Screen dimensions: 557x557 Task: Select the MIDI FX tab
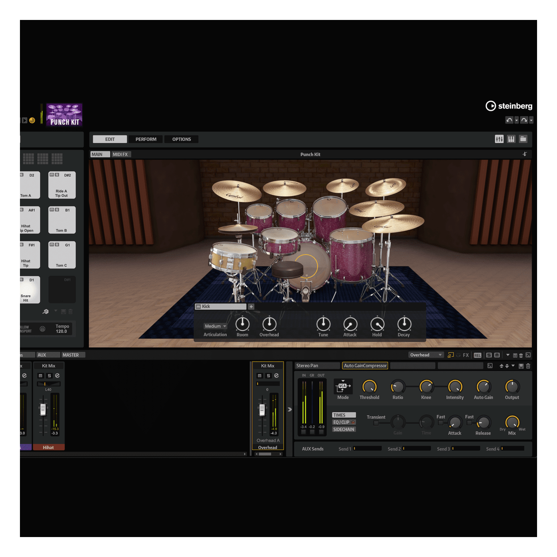(x=121, y=154)
